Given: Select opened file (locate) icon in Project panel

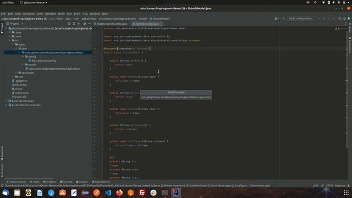Looking at the screenshot, I should click(69, 24).
